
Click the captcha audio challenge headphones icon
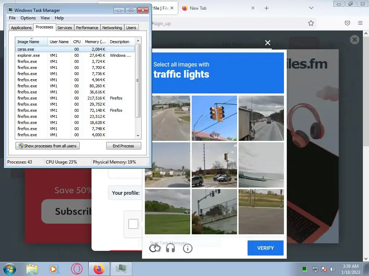click(x=170, y=248)
